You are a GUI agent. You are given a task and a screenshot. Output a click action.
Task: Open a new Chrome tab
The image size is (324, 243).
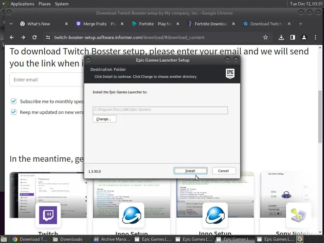coord(301,24)
